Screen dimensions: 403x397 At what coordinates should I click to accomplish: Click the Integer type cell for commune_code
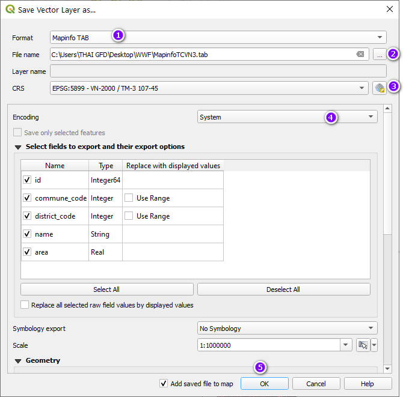pos(105,198)
